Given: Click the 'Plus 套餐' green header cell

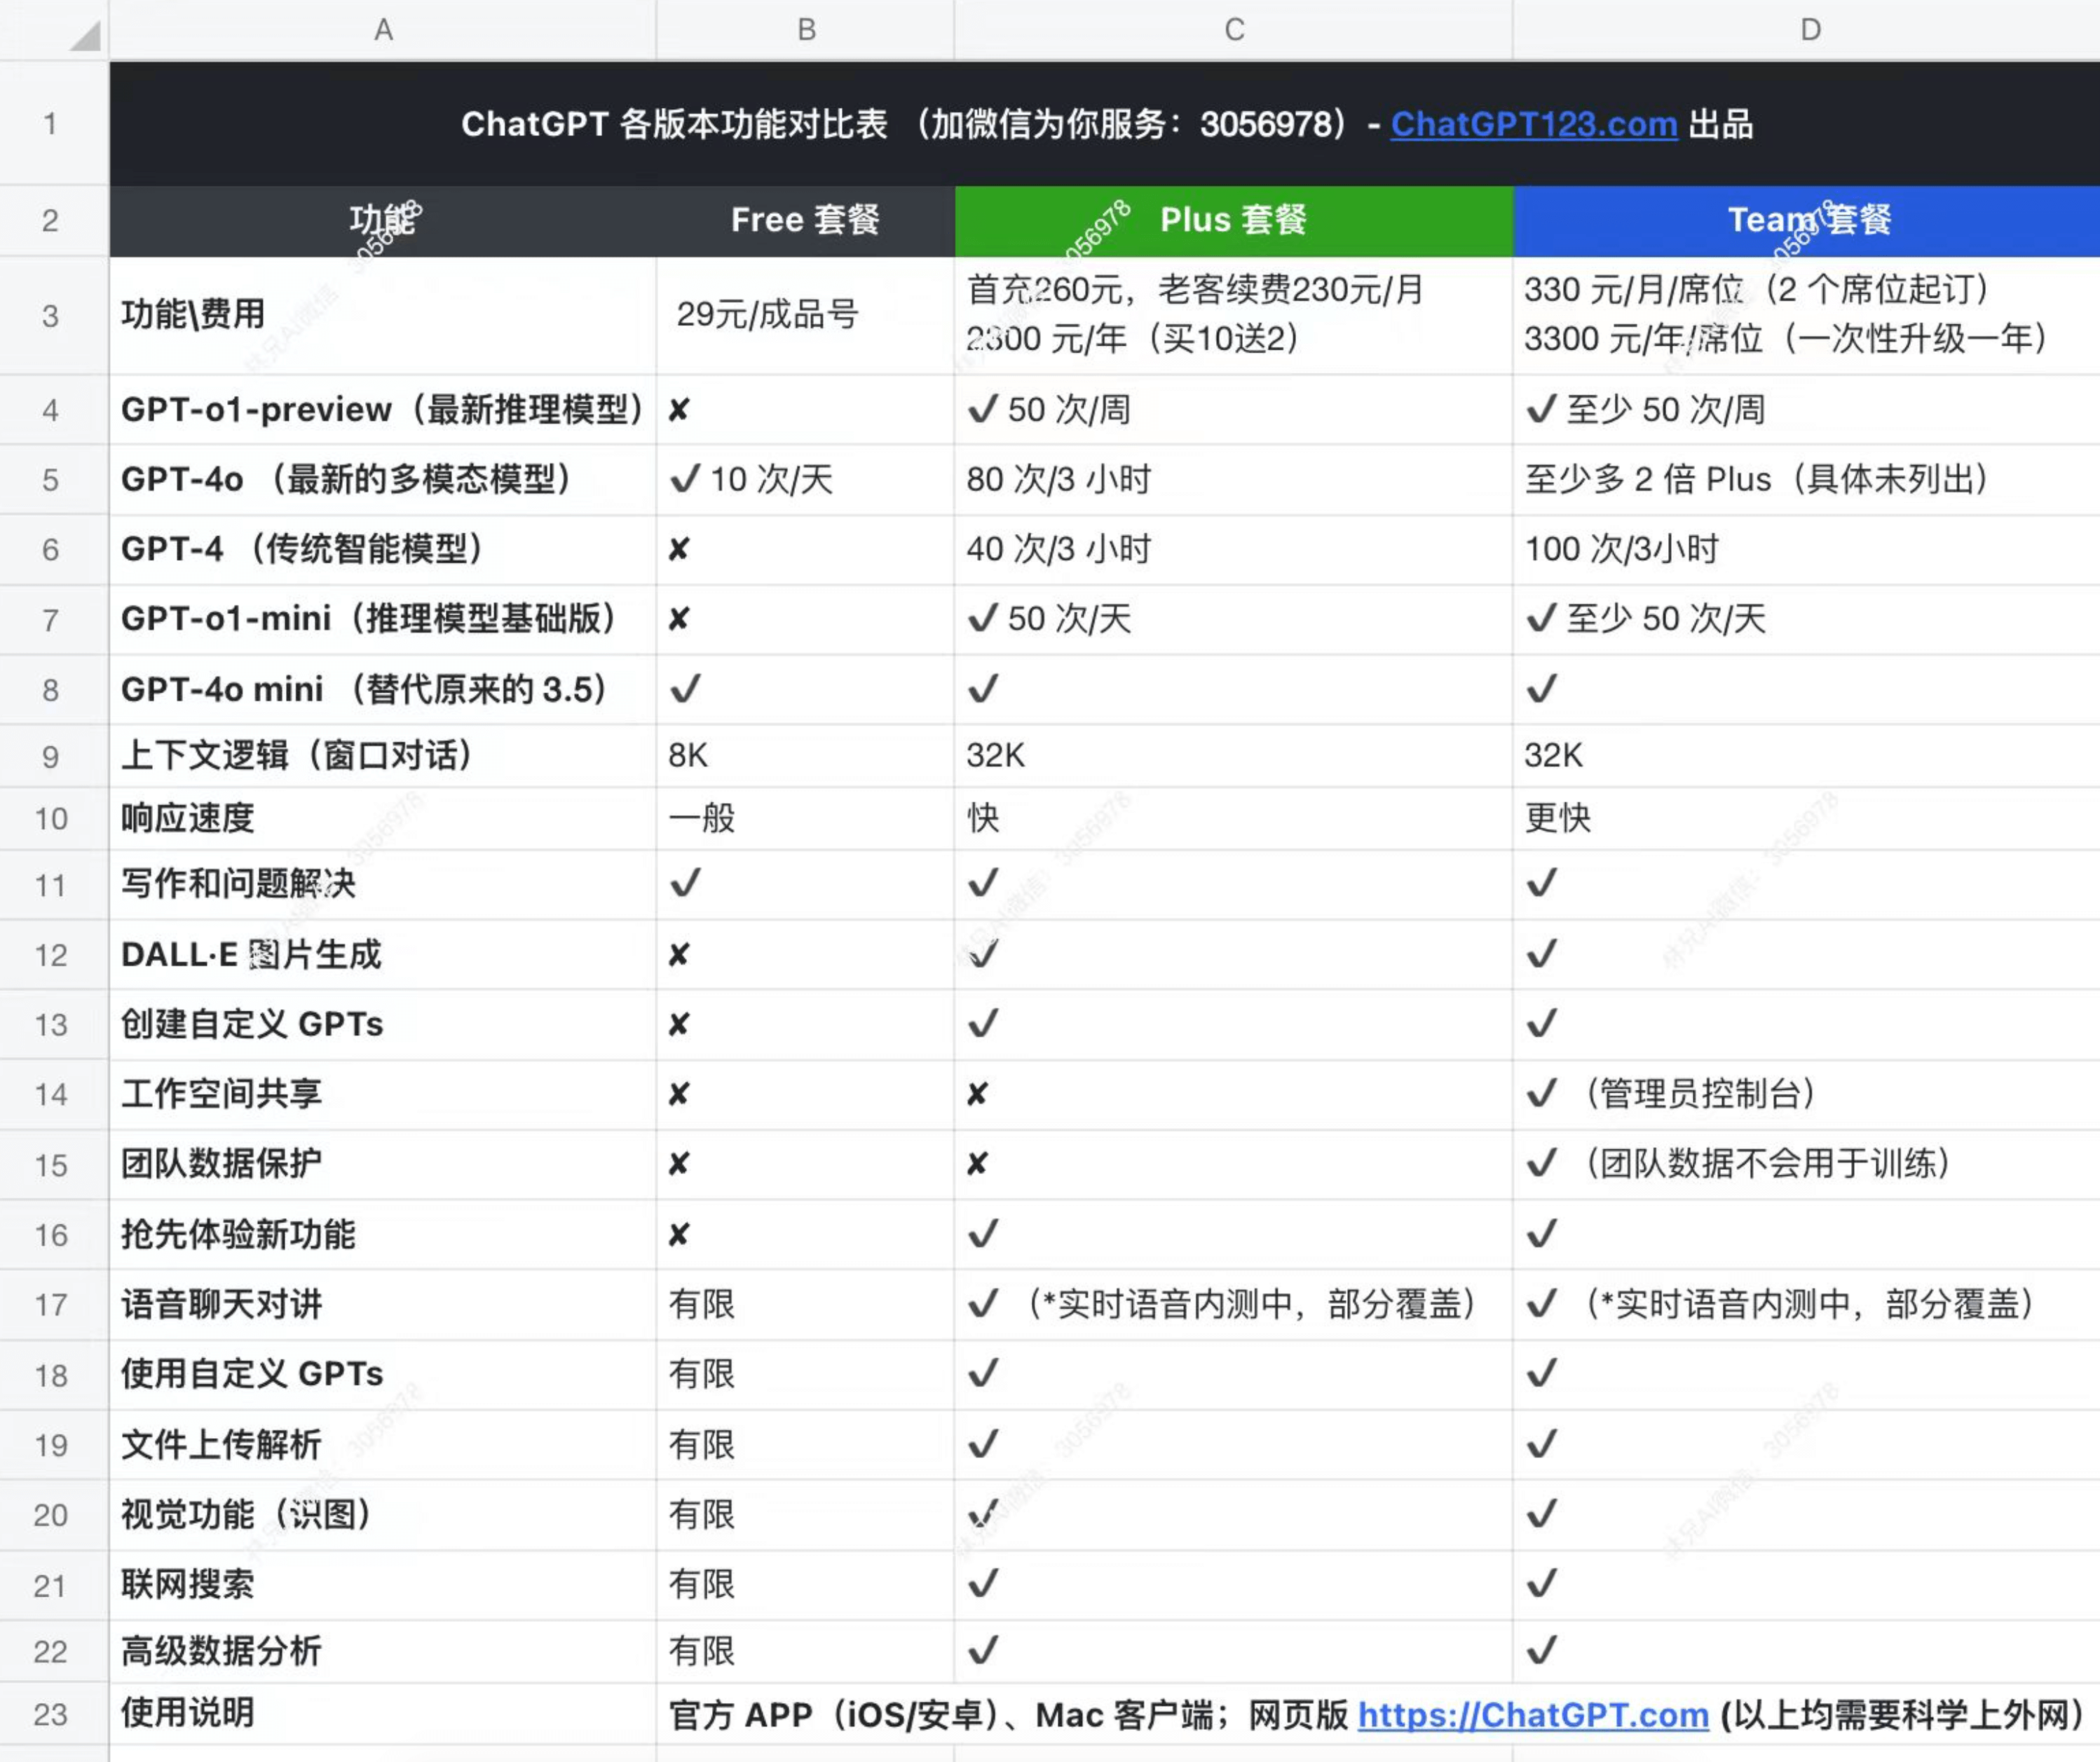Looking at the screenshot, I should (x=1234, y=220).
